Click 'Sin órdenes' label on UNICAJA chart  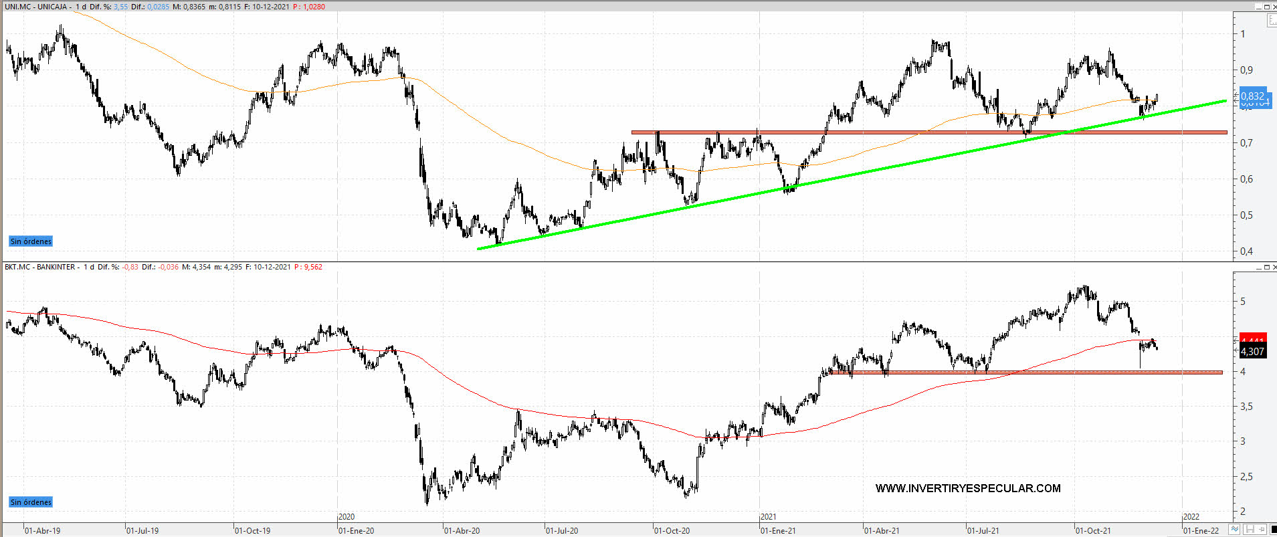pyautogui.click(x=31, y=241)
